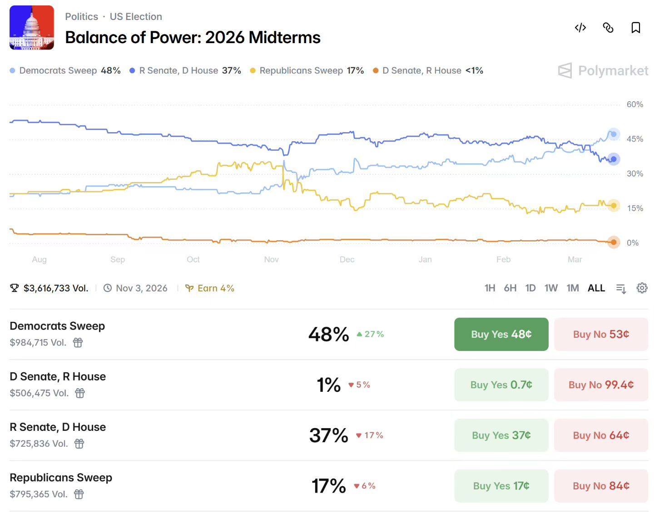
Task: Select the 1H time range
Action: [490, 288]
